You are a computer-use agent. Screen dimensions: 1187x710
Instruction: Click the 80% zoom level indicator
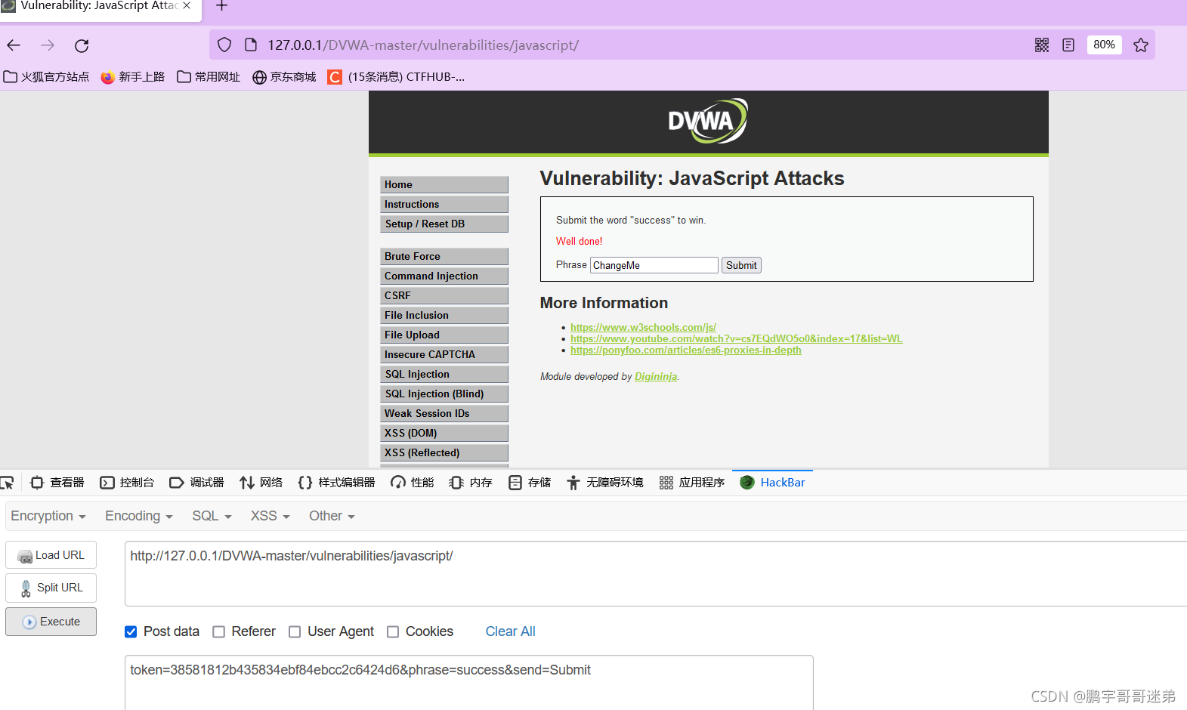tap(1104, 45)
